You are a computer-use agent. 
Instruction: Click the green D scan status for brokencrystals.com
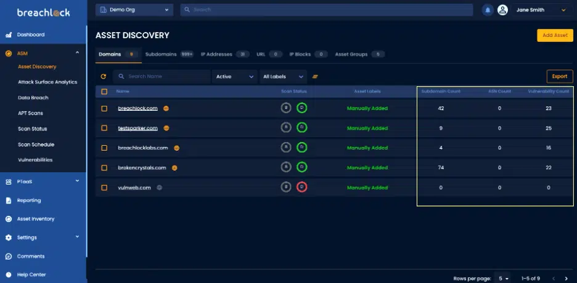point(301,167)
